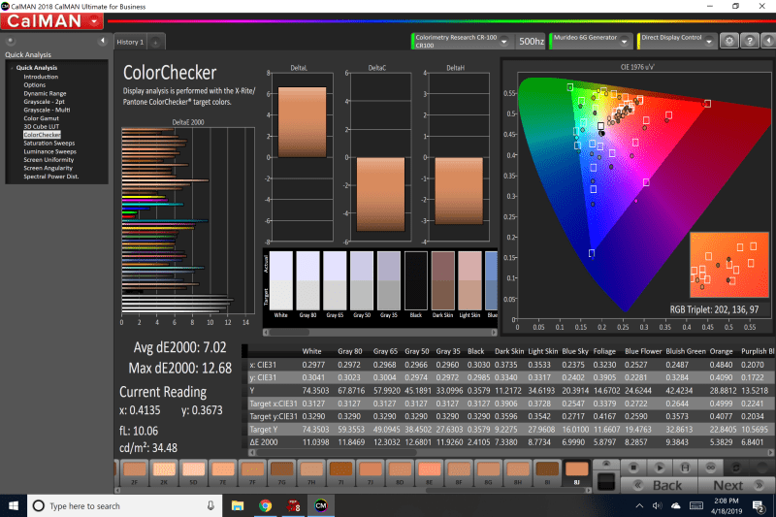Open the settings gear in the top toolbar

pyautogui.click(x=729, y=41)
